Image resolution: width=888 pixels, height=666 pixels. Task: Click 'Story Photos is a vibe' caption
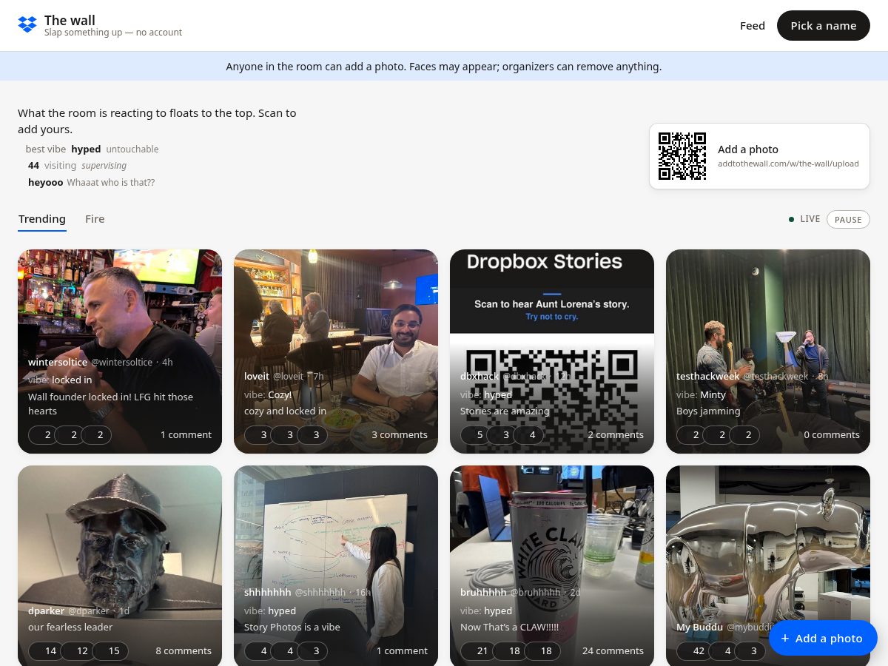(292, 627)
